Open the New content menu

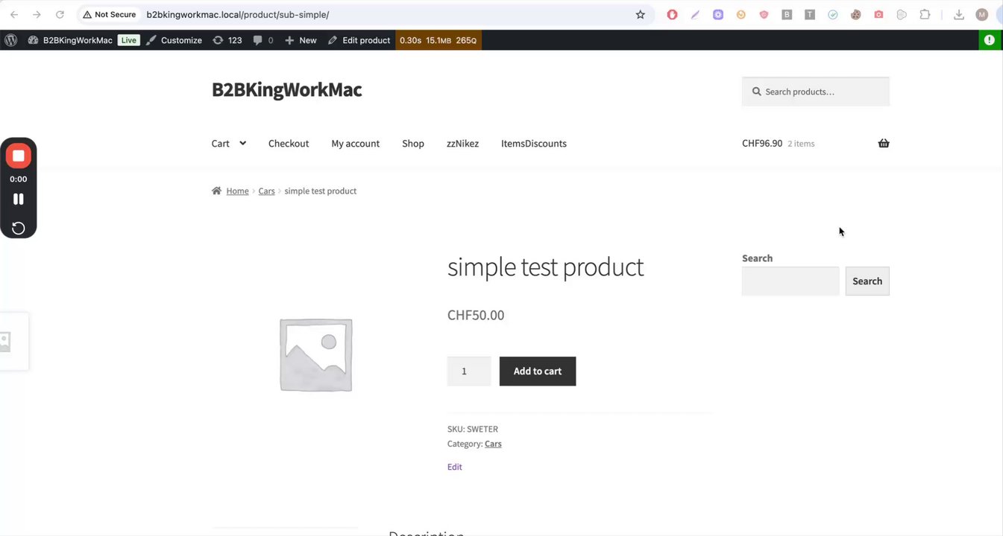(301, 40)
